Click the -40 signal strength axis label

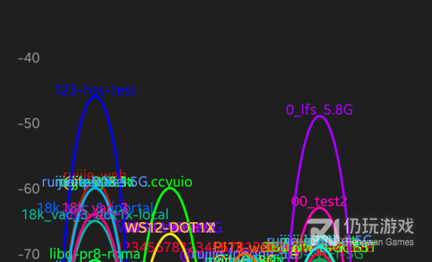(29, 58)
